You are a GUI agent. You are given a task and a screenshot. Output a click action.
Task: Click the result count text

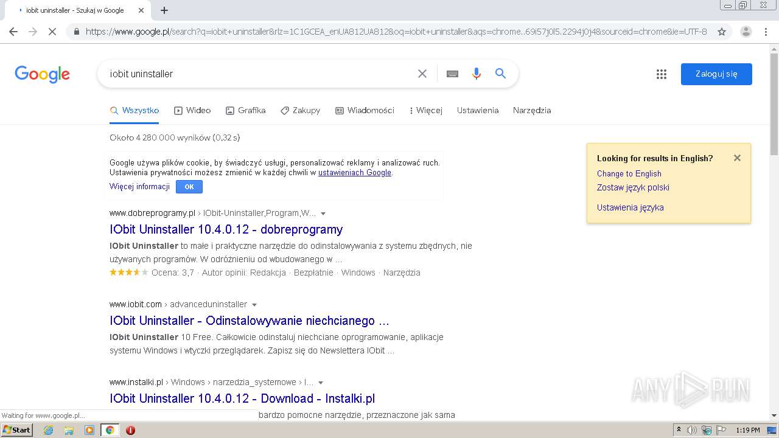point(175,137)
